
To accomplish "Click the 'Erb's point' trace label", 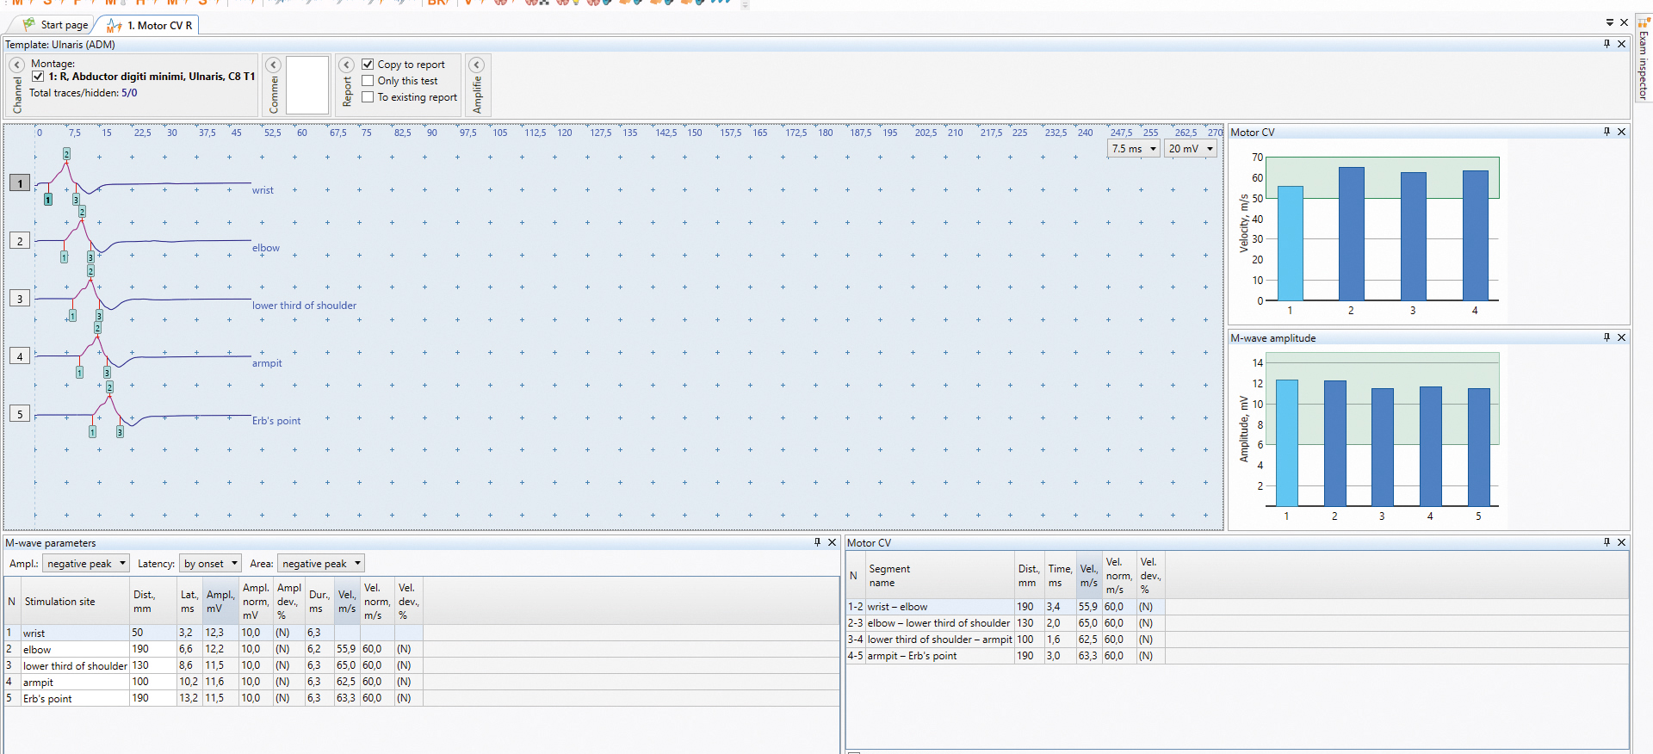I will (276, 421).
